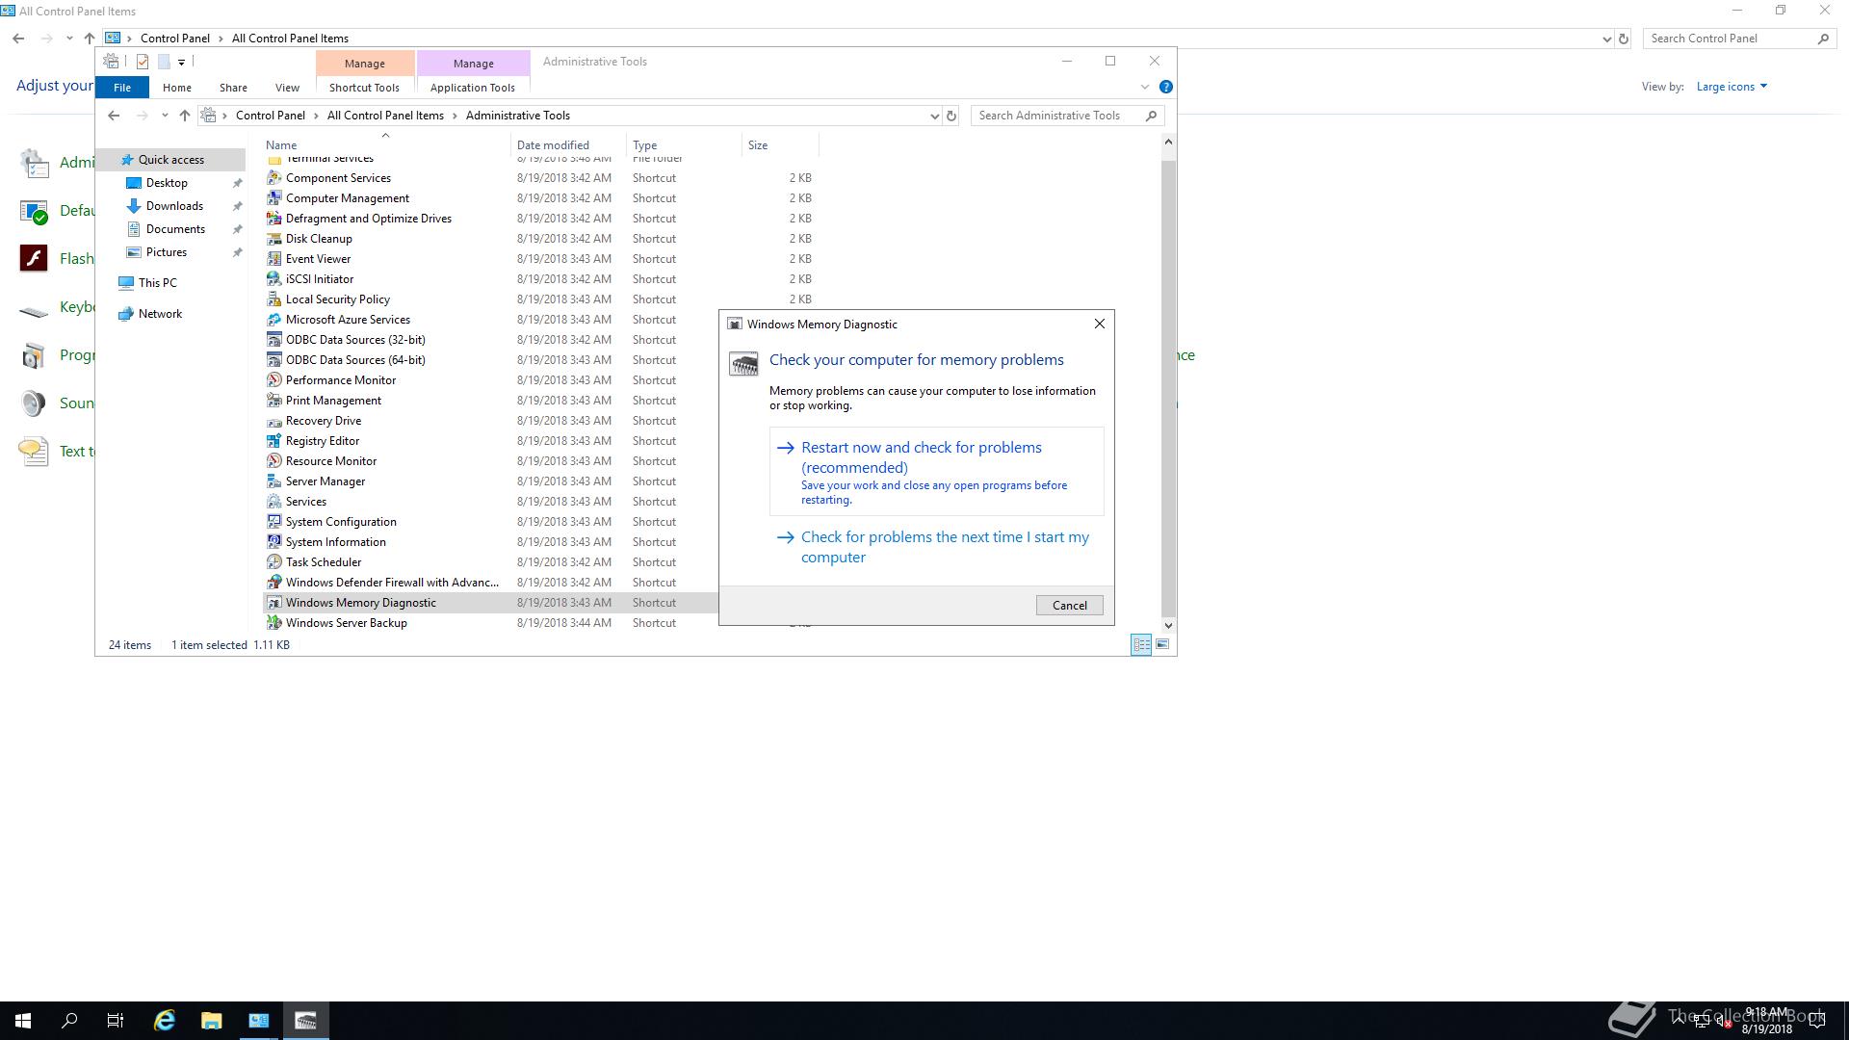
Task: Click Restart now and check for problems
Action: tap(936, 472)
